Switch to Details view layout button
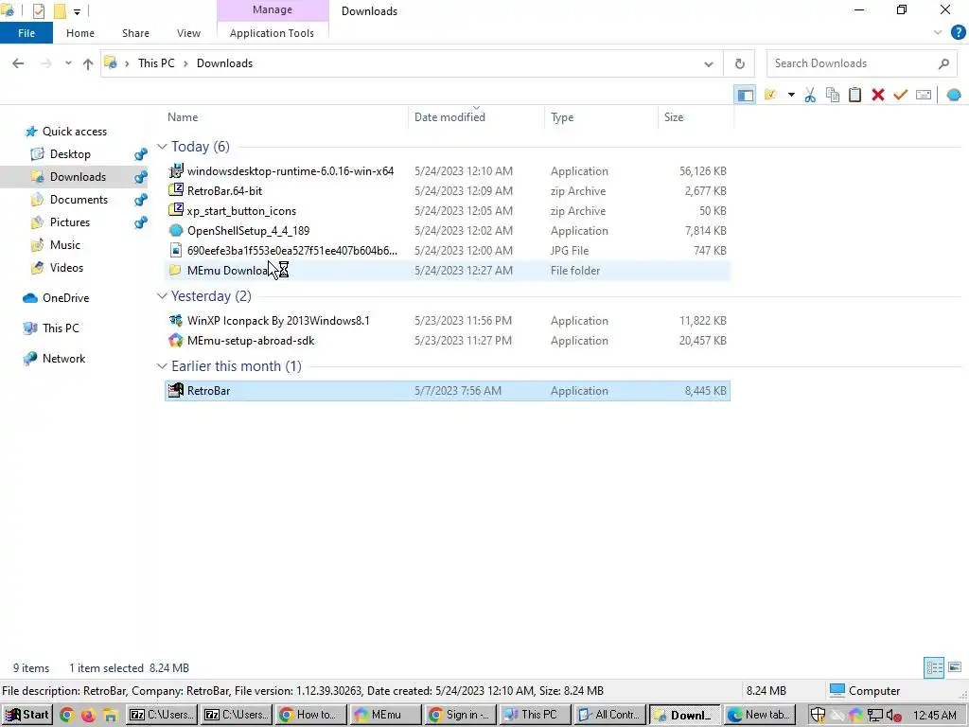Screen dimensions: 969x727 pyautogui.click(x=934, y=667)
